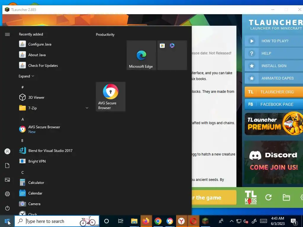Open the notification center icon

coord(294,221)
